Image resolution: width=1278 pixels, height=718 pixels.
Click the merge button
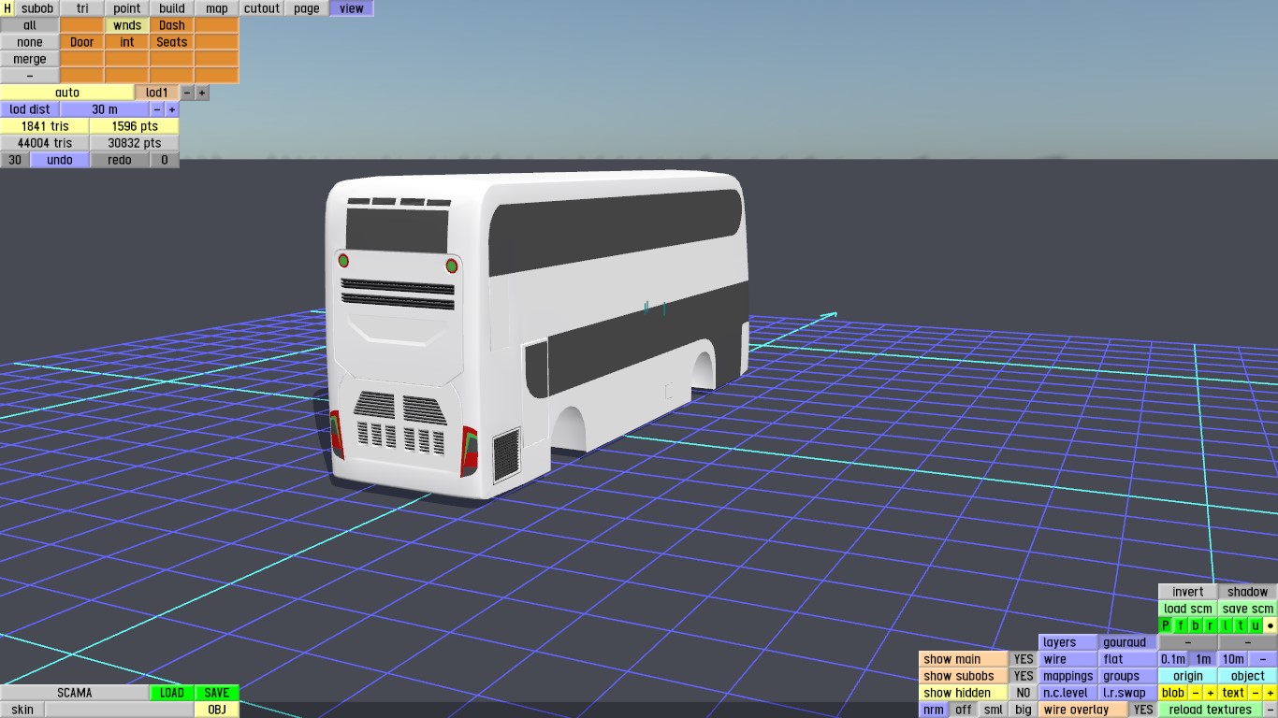pyautogui.click(x=30, y=59)
